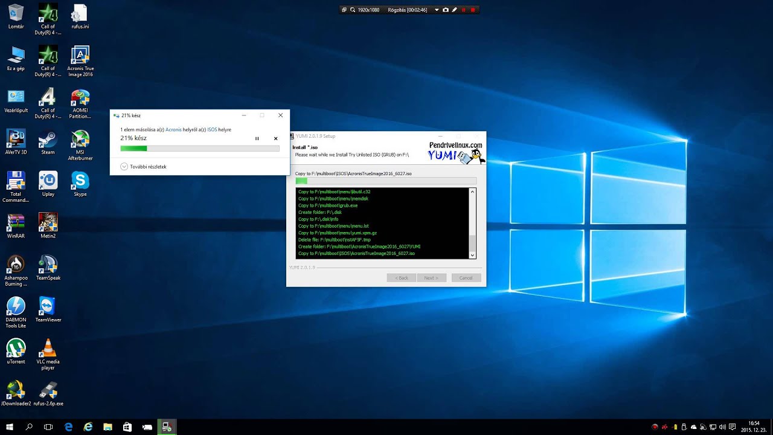The image size is (773, 435).
Task: Cancel the file copy with the X
Action: click(275, 138)
